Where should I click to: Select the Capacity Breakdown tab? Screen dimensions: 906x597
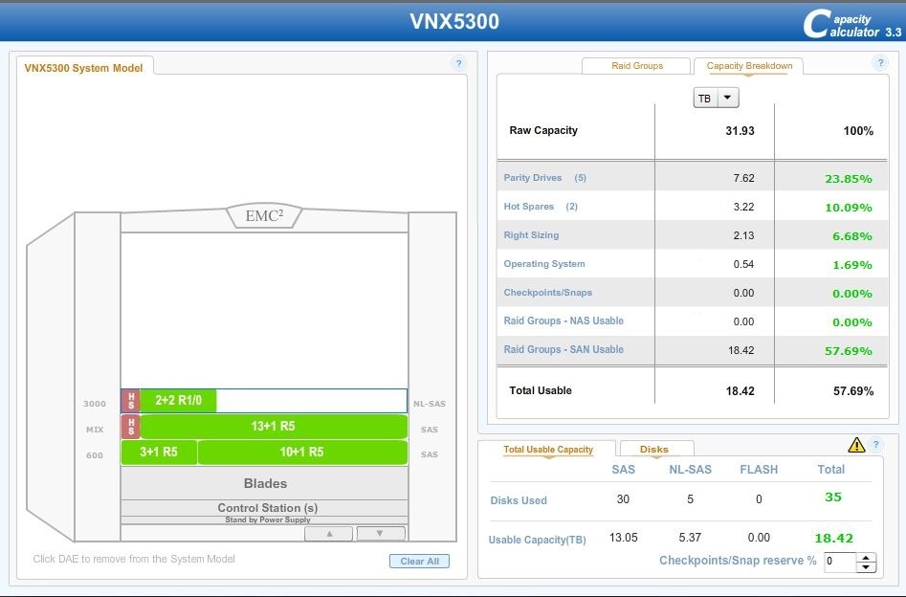click(x=749, y=66)
